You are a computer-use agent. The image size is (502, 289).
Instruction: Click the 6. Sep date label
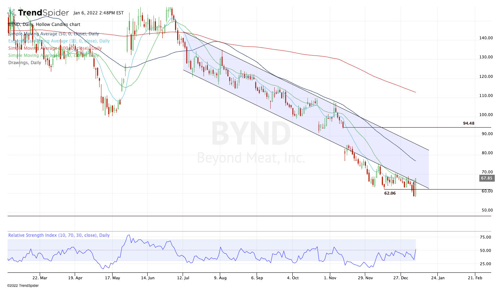(x=257, y=278)
